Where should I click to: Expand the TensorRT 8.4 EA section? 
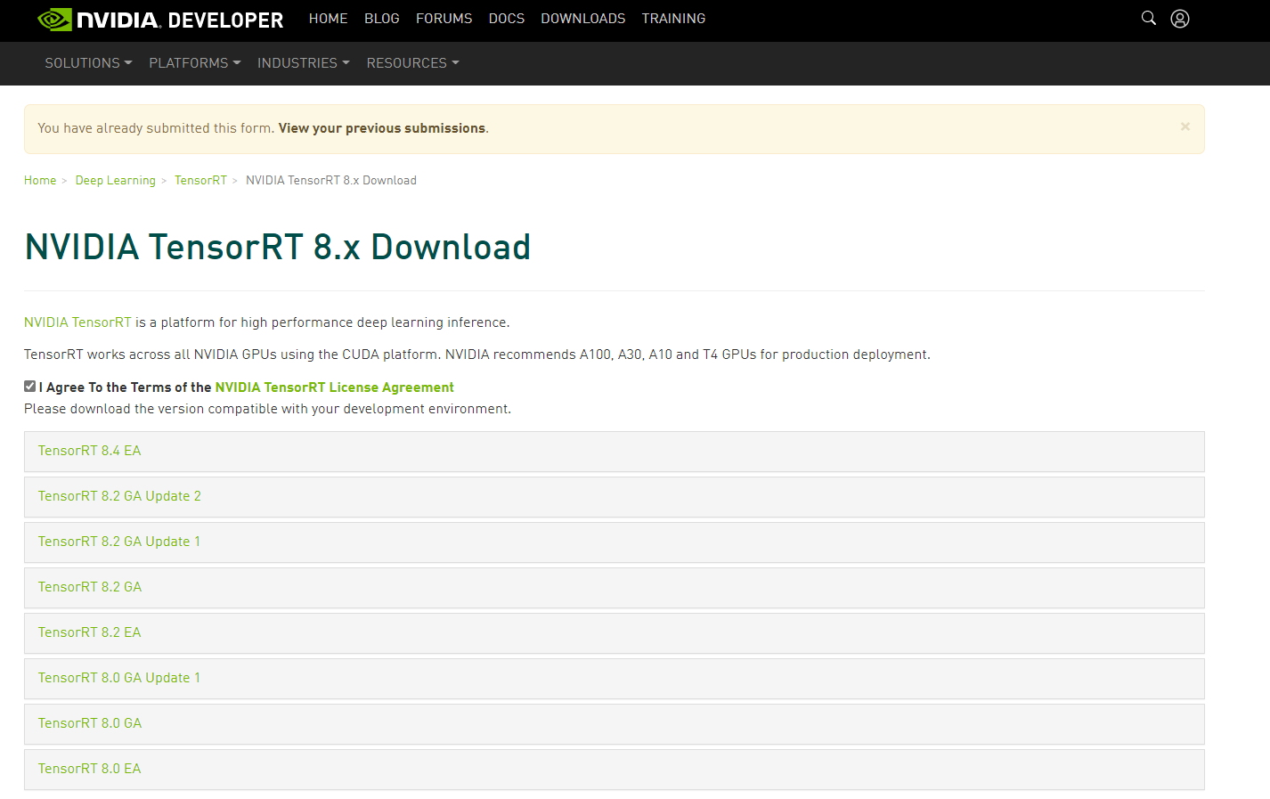[x=89, y=451]
